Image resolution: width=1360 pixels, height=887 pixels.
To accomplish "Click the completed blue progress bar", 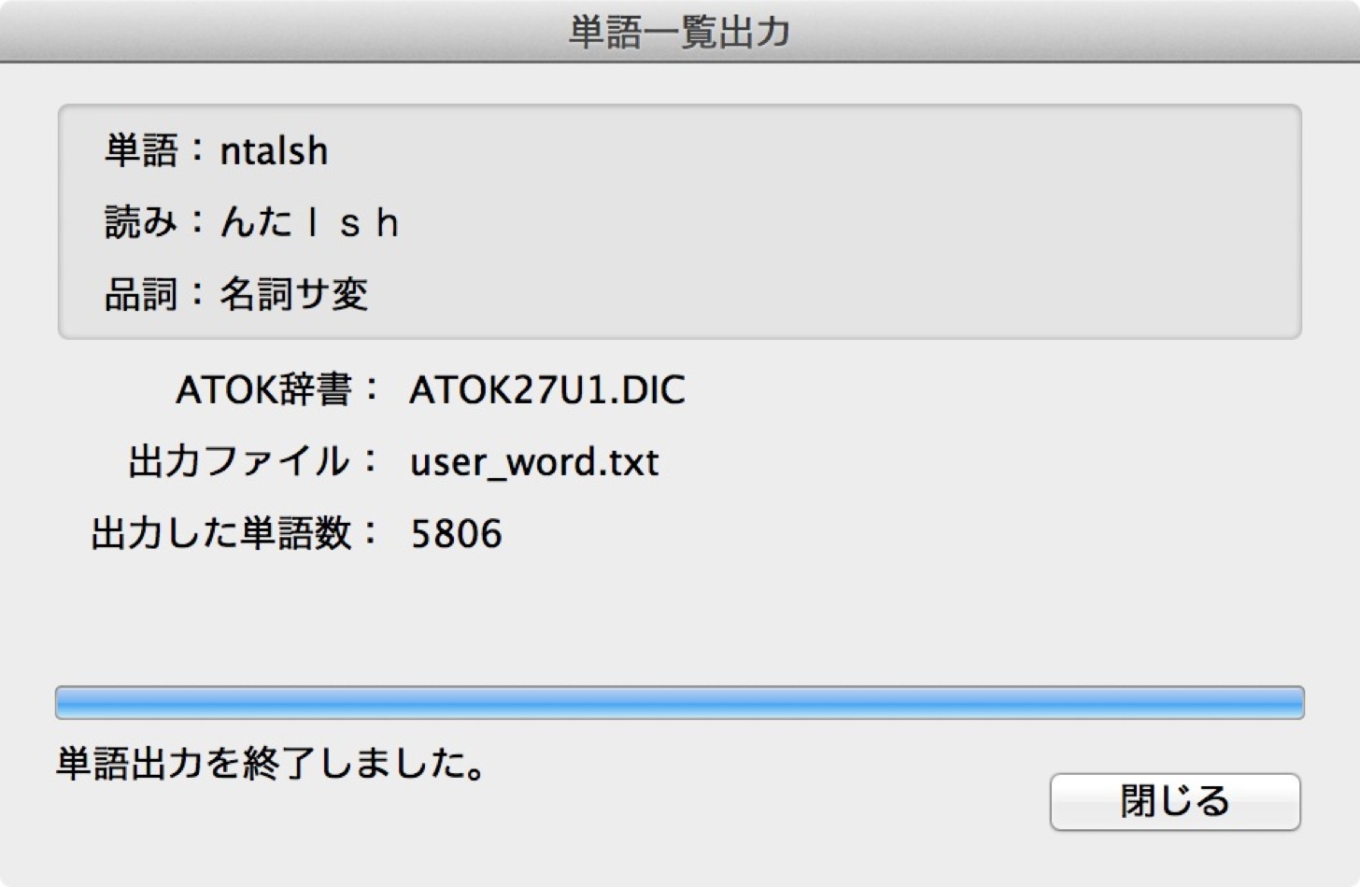I will (680, 702).
